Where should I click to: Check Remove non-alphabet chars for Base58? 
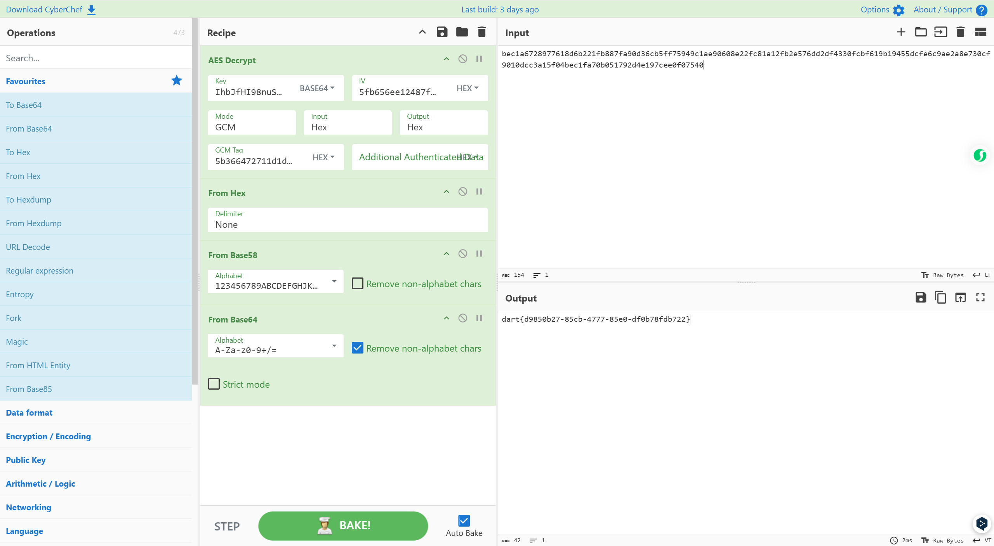[357, 284]
